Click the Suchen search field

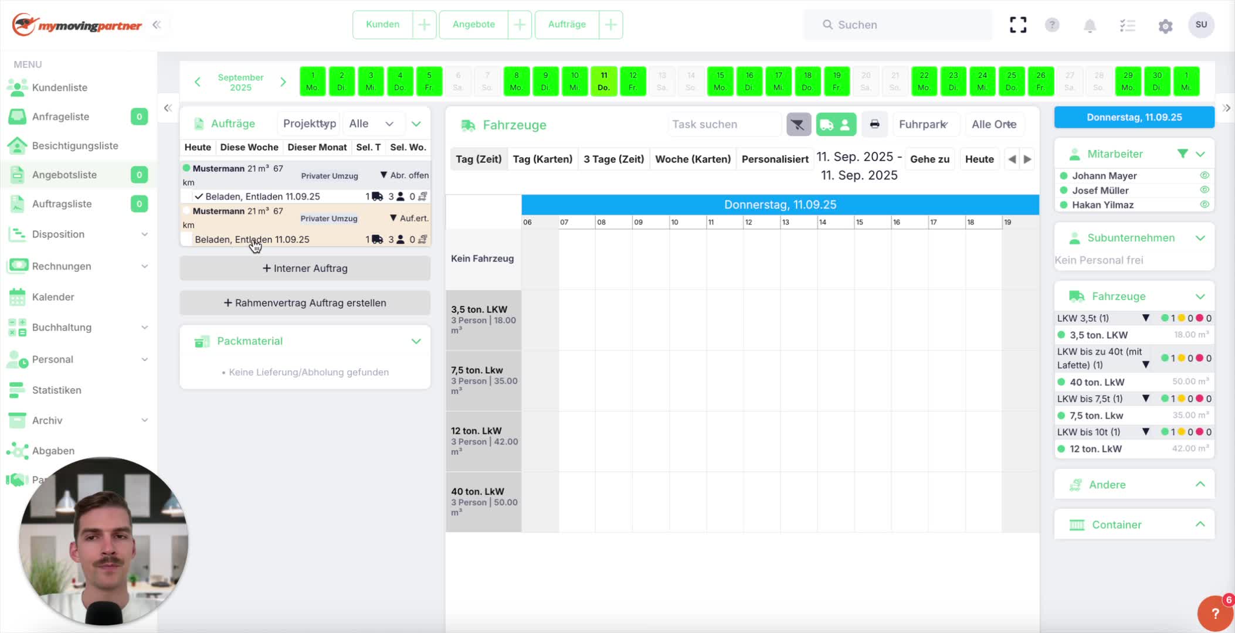898,25
